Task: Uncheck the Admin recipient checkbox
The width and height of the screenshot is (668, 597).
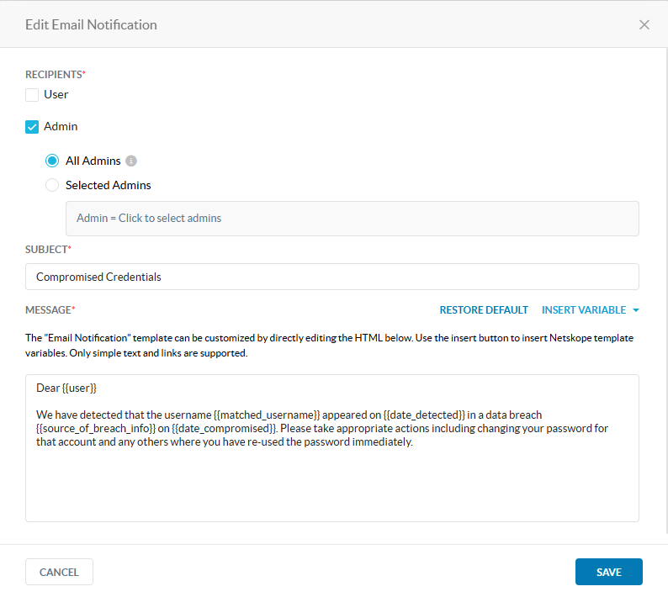Action: click(x=32, y=127)
